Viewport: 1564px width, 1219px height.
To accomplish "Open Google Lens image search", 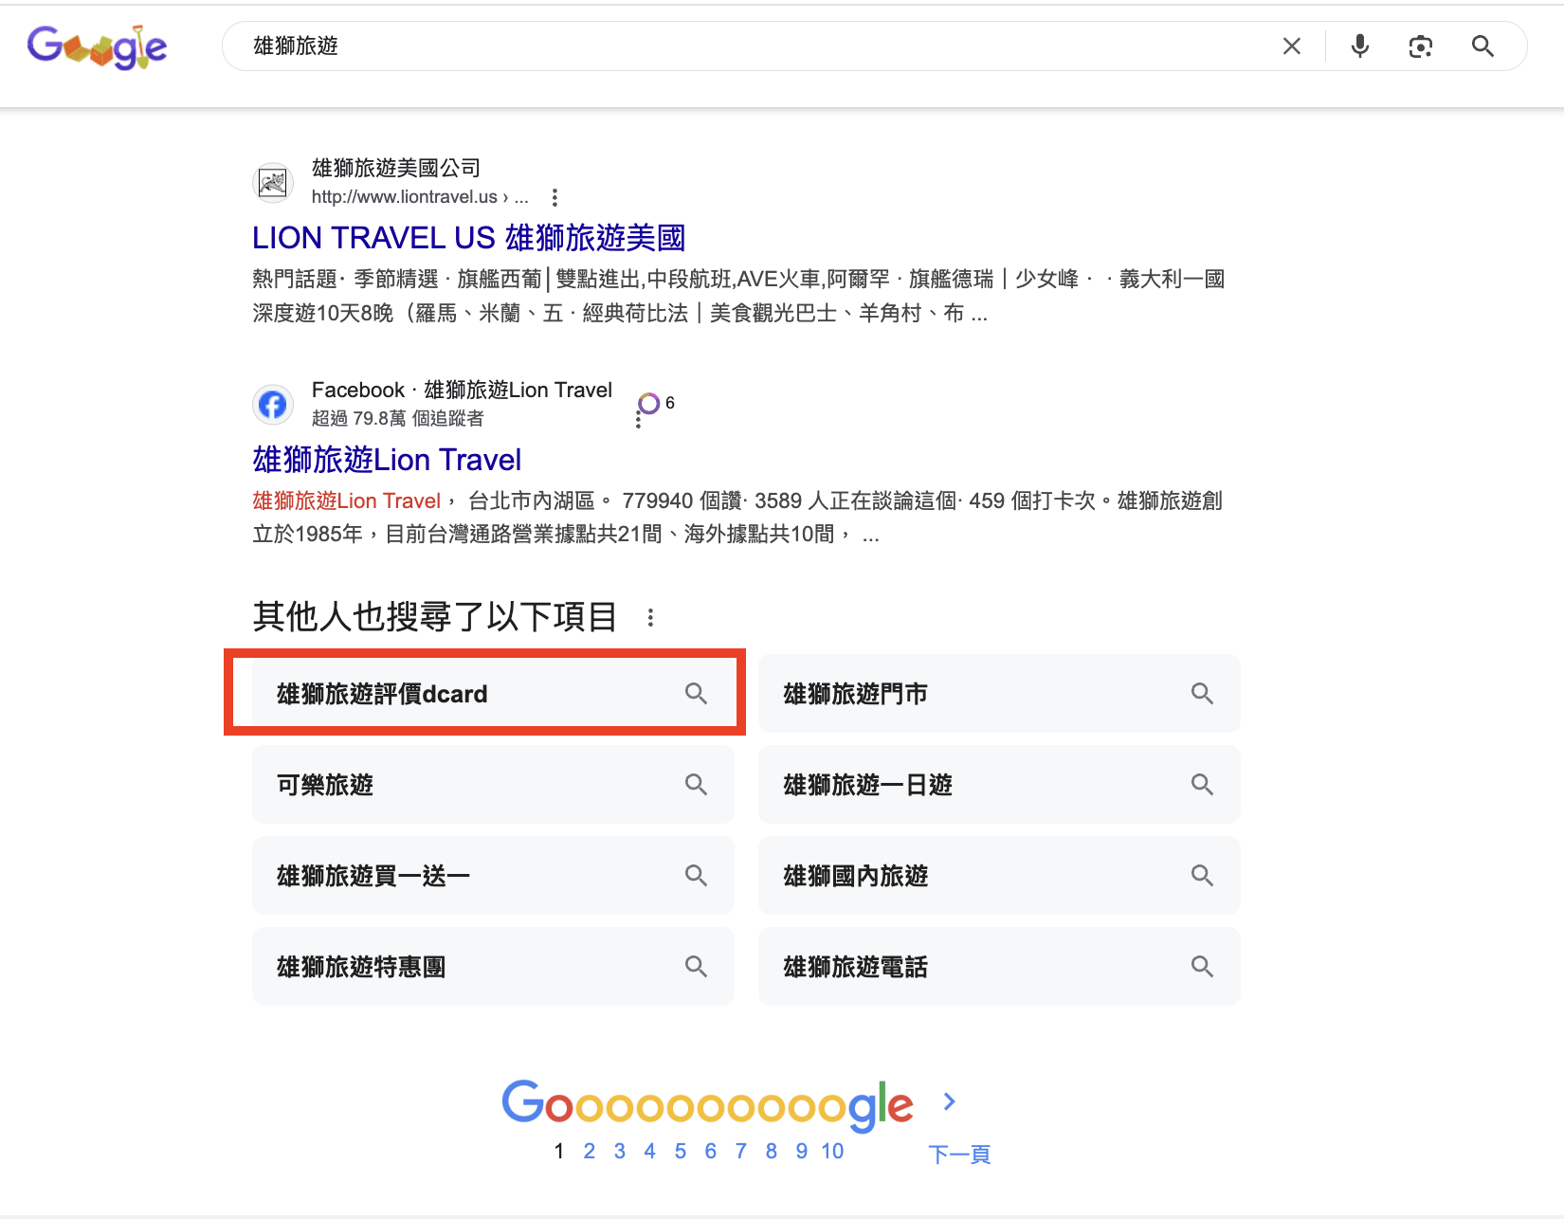I will point(1420,46).
